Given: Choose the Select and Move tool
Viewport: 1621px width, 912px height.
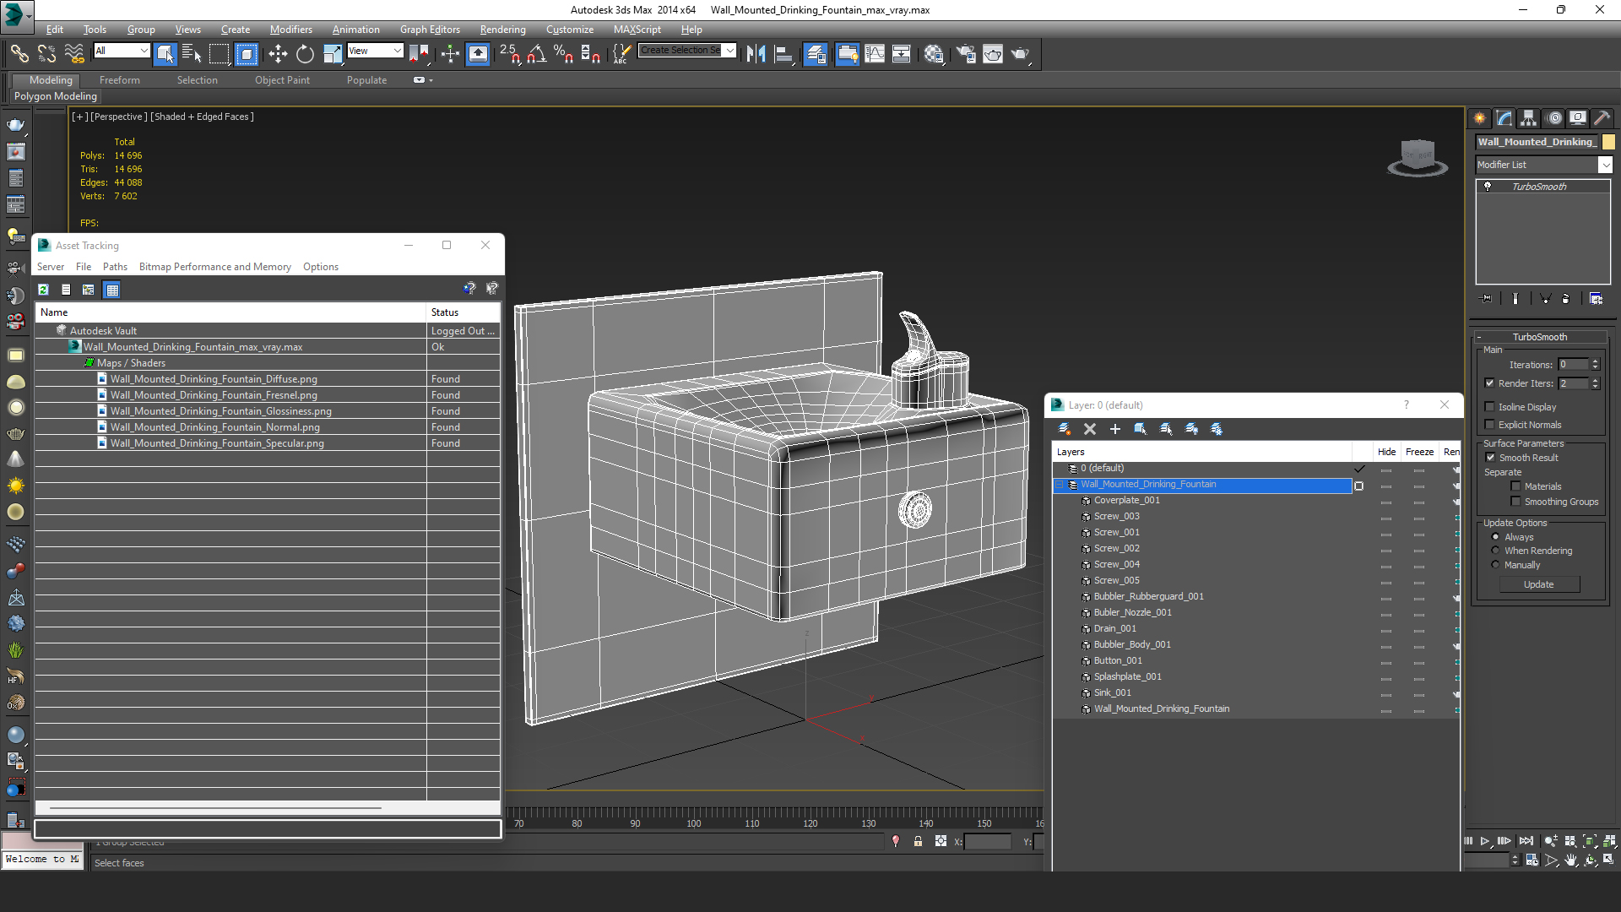Looking at the screenshot, I should (x=278, y=54).
